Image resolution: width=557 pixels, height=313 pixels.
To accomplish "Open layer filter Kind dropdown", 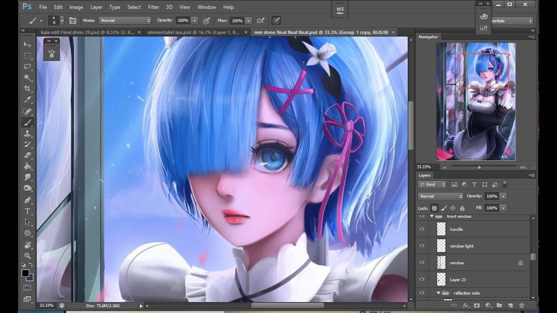I will pyautogui.click(x=433, y=184).
